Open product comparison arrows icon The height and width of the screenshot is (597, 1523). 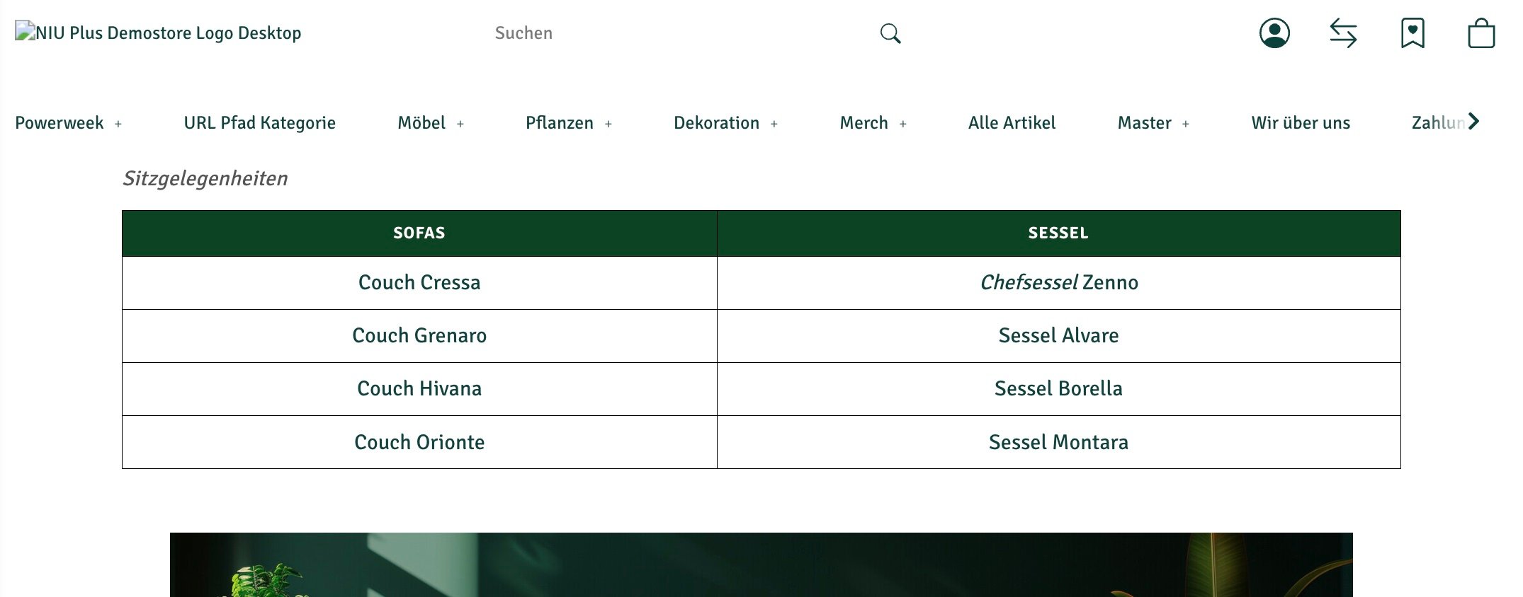(1343, 33)
